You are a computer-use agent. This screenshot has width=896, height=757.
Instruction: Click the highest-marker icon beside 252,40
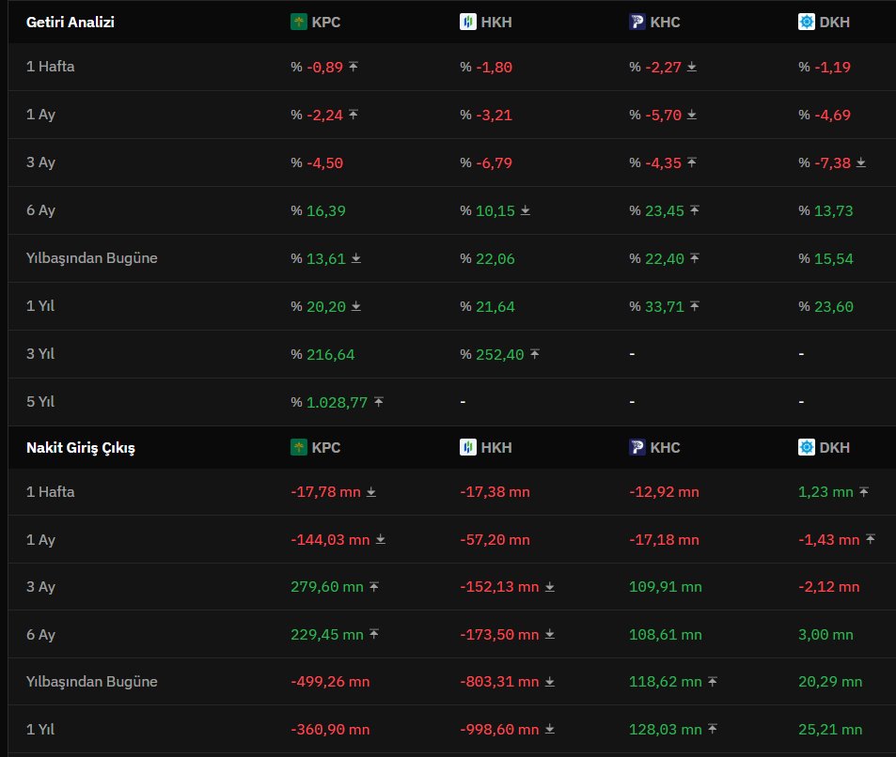tap(534, 354)
